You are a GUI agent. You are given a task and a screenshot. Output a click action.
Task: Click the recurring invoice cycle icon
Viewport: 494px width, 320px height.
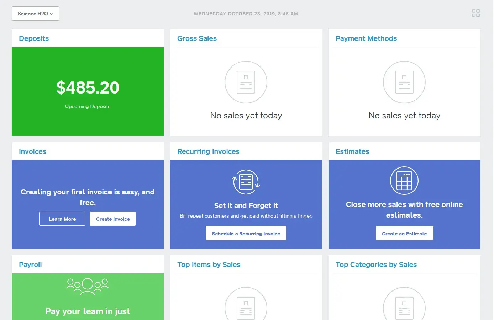246,182
